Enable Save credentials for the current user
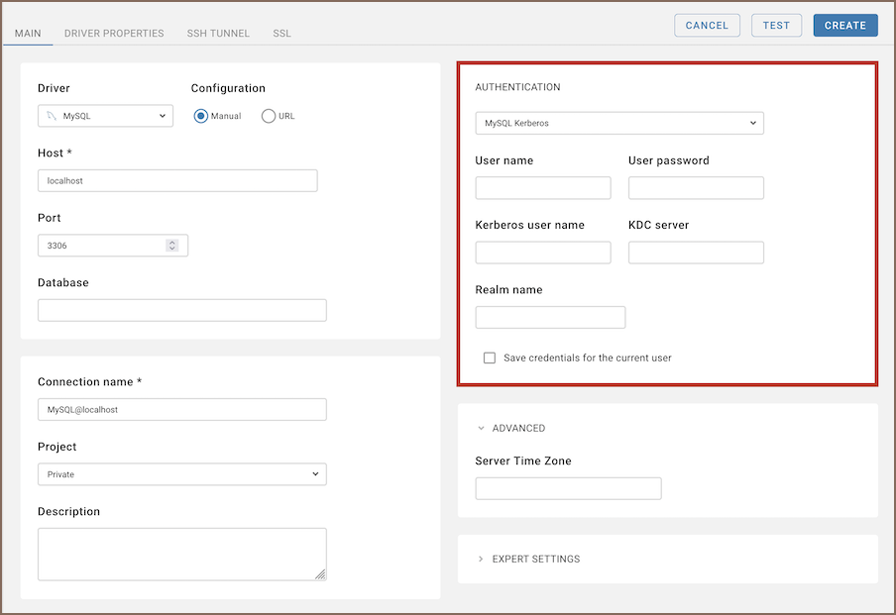 [x=490, y=358]
